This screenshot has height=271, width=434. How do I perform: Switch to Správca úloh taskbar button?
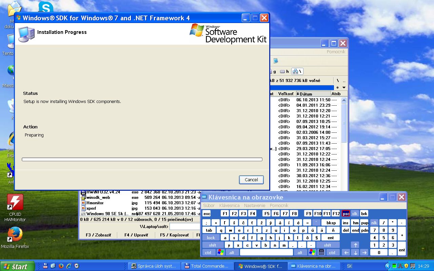tap(154, 266)
